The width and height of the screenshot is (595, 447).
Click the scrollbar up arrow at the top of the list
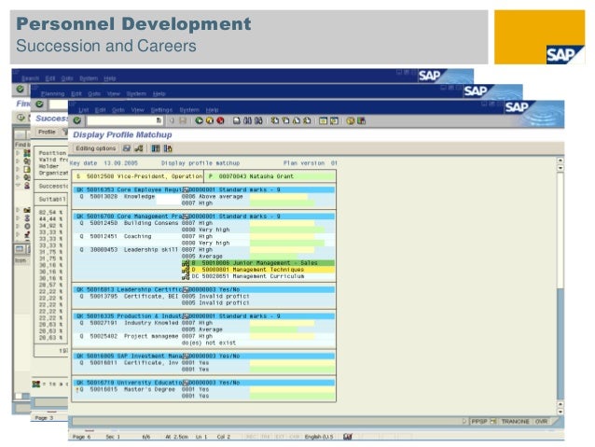(x=560, y=161)
